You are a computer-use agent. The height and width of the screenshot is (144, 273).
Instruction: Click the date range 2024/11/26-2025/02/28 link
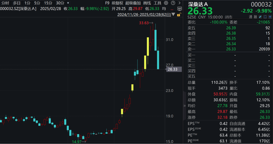(x=144, y=14)
